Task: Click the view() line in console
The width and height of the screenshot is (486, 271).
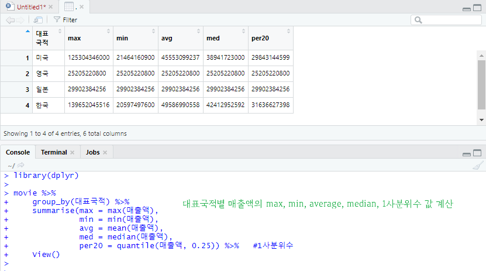Action: pyautogui.click(x=46, y=255)
